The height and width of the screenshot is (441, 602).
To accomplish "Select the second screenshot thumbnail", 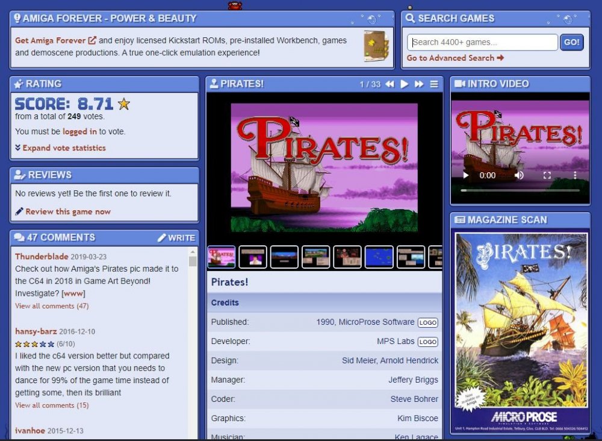I will pyautogui.click(x=253, y=257).
